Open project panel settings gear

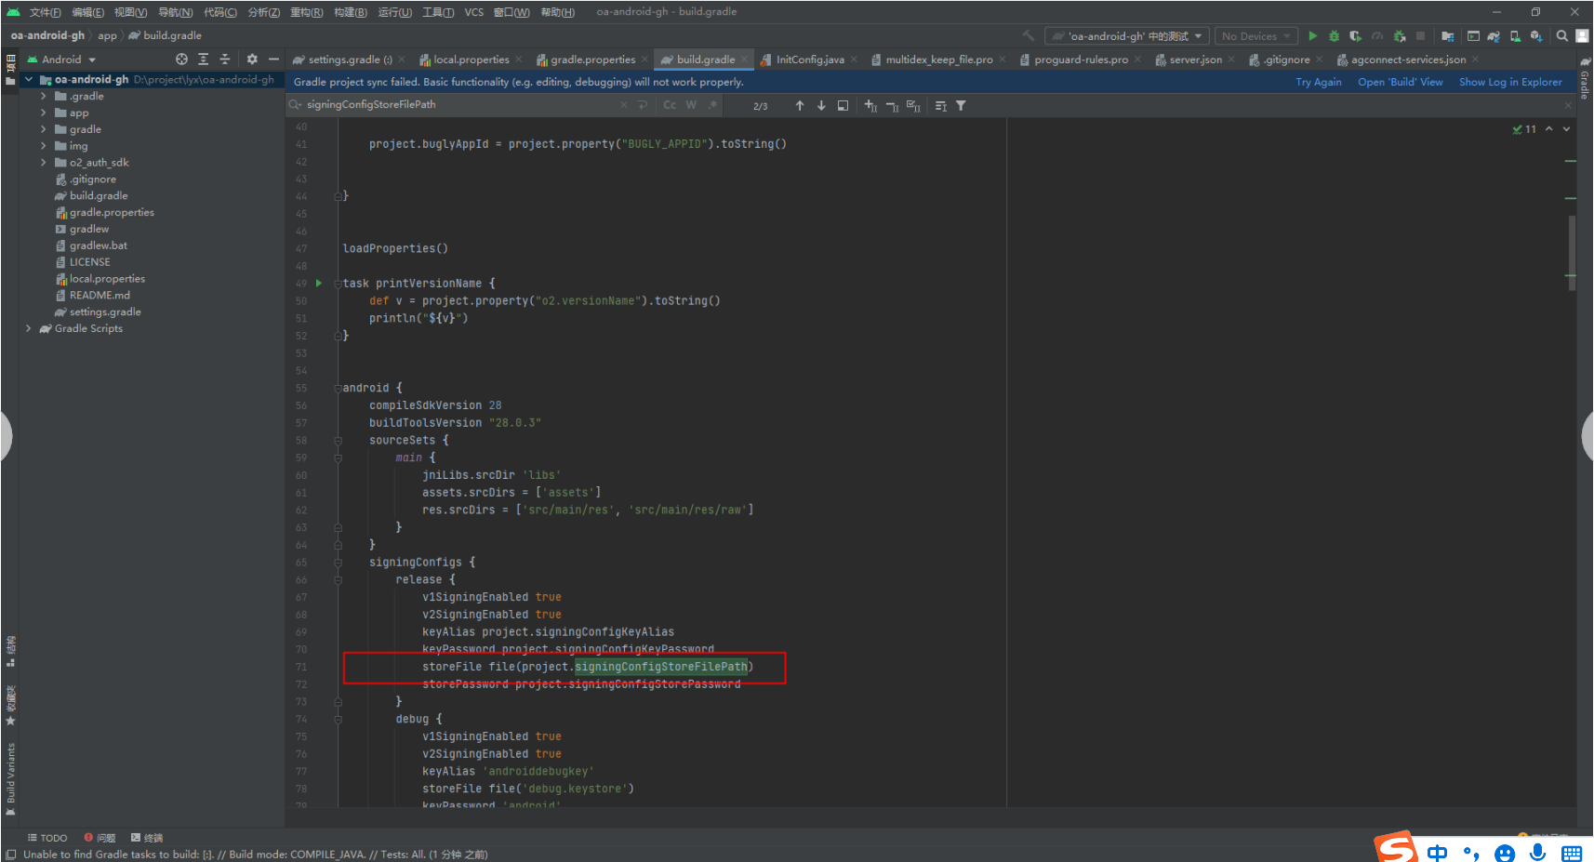252,60
